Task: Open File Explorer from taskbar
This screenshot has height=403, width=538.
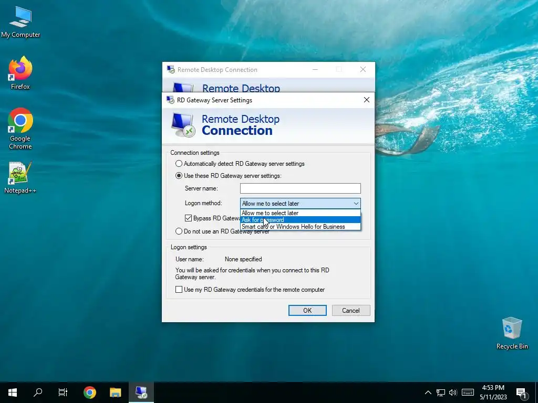Action: click(115, 393)
